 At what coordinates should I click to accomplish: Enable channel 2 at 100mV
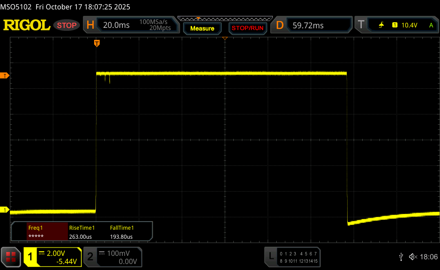pos(113,257)
